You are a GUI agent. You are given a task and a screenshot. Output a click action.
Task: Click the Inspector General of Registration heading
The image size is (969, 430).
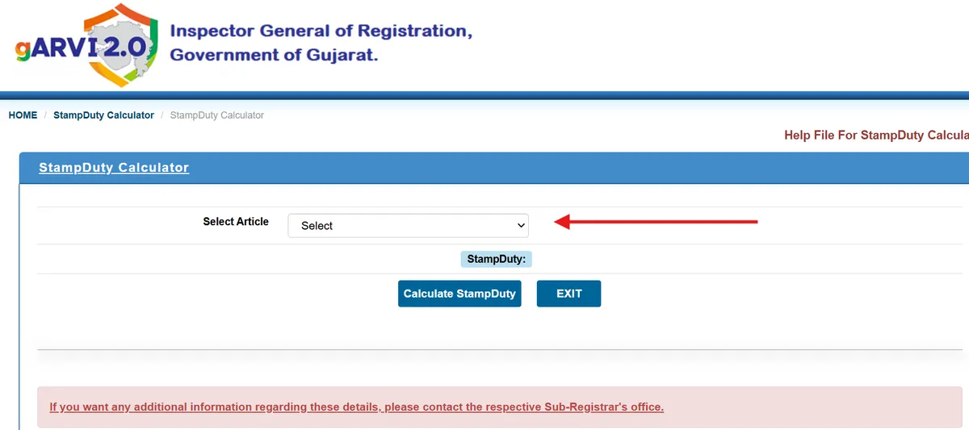pyautogui.click(x=321, y=31)
